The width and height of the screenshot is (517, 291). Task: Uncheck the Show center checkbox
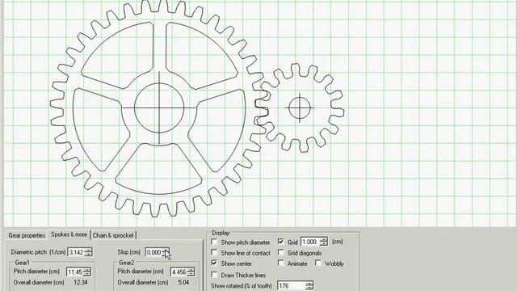214,264
